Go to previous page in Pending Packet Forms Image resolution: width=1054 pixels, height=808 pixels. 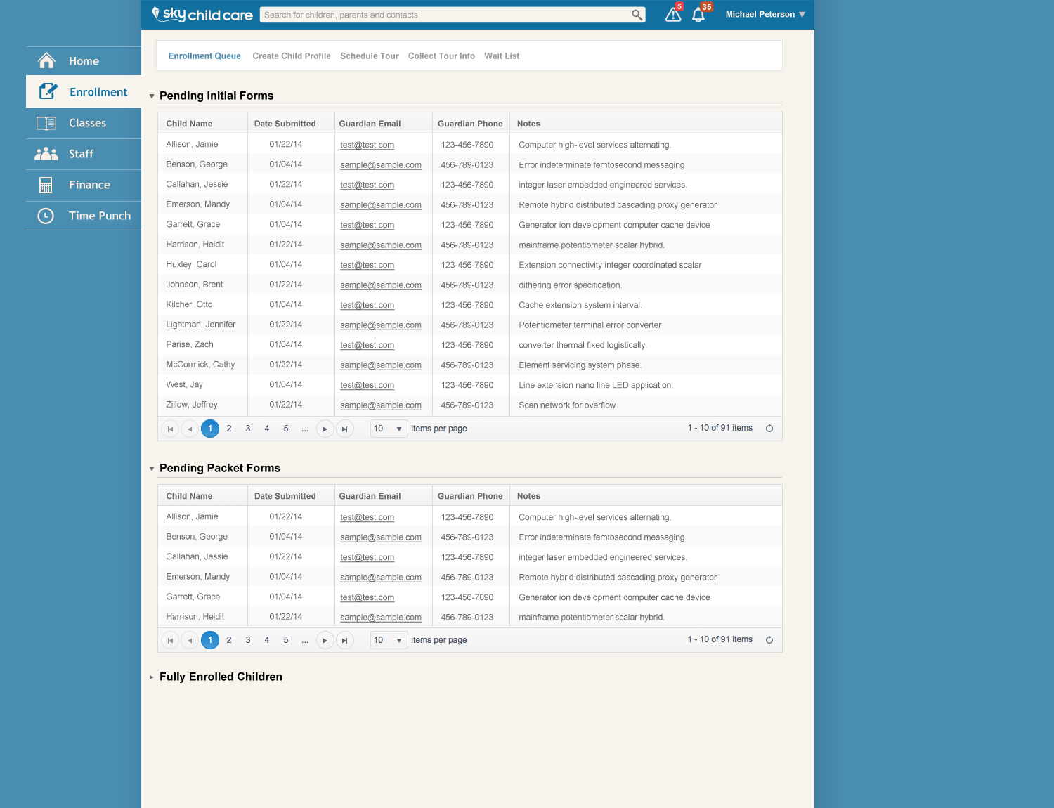coord(190,640)
